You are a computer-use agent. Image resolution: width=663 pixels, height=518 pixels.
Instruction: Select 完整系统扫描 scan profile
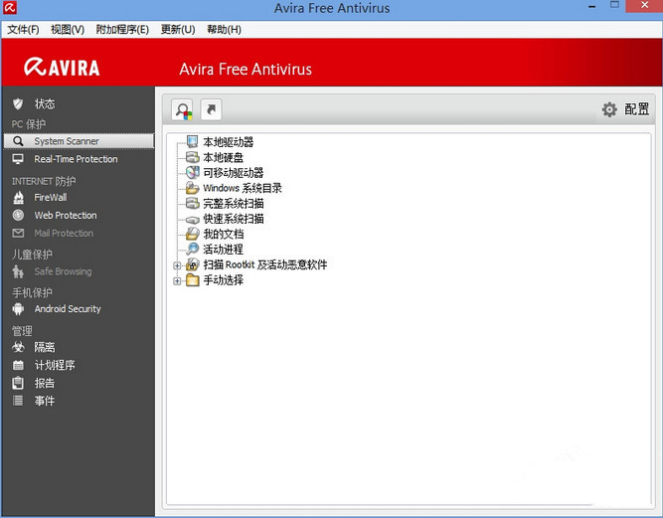tap(233, 204)
